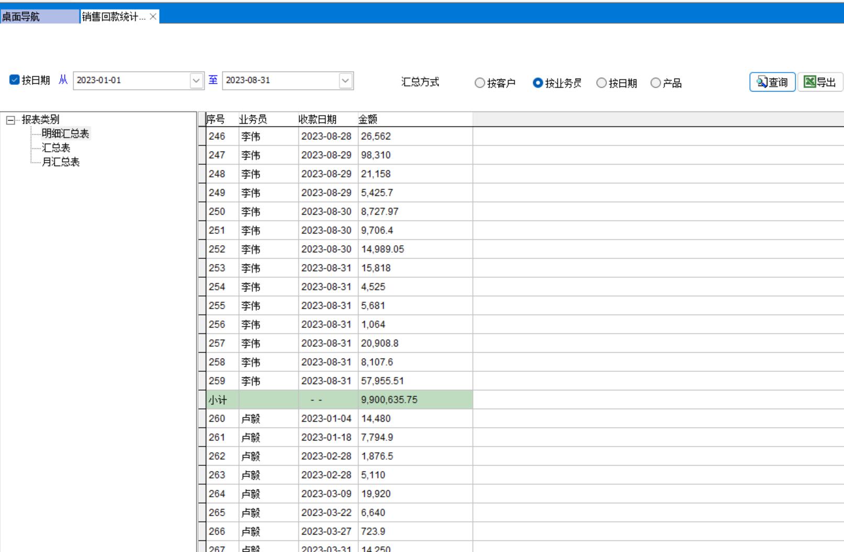
Task: Export data with the 导出 Excel button
Action: 819,82
